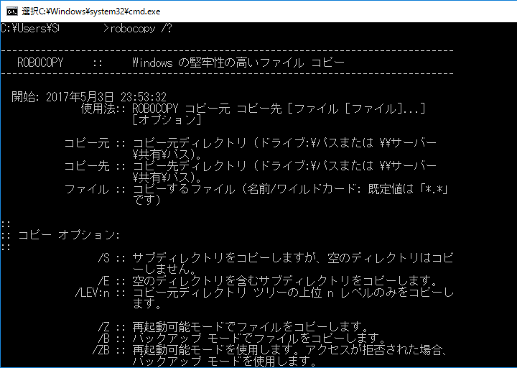The height and width of the screenshot is (368, 517).
Task: Click the 'ファイル ::' parameter label
Action: click(95, 189)
